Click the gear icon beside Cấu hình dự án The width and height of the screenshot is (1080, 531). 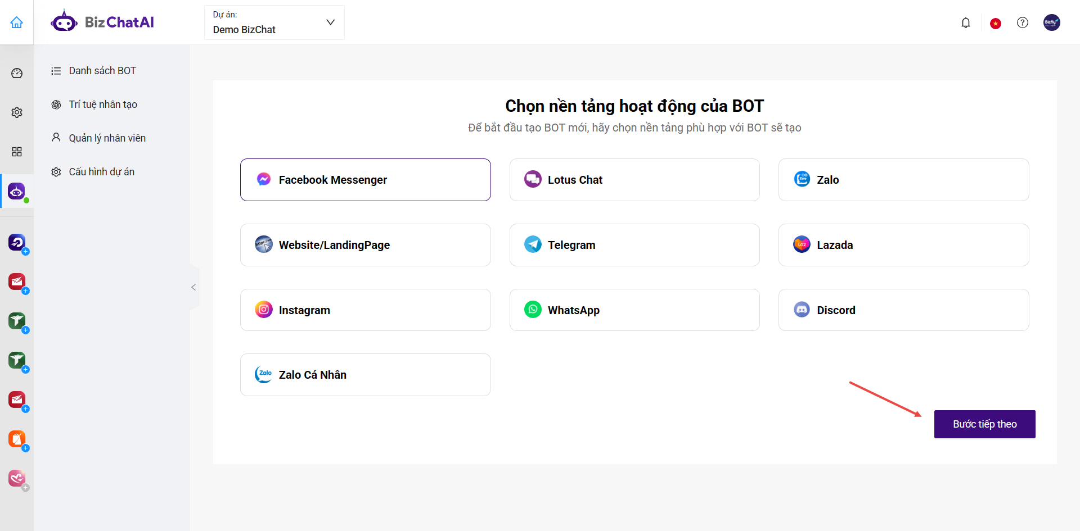coord(56,172)
